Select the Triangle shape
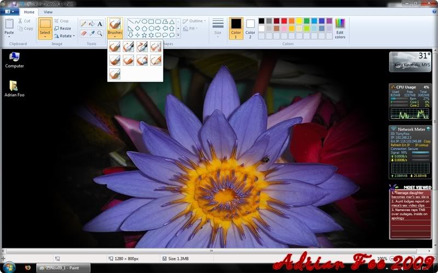 172,21
